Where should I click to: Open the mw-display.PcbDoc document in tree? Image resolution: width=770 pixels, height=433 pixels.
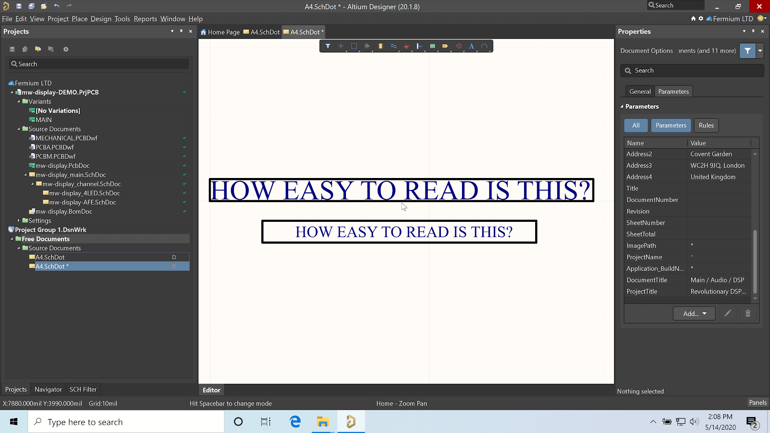tap(63, 166)
